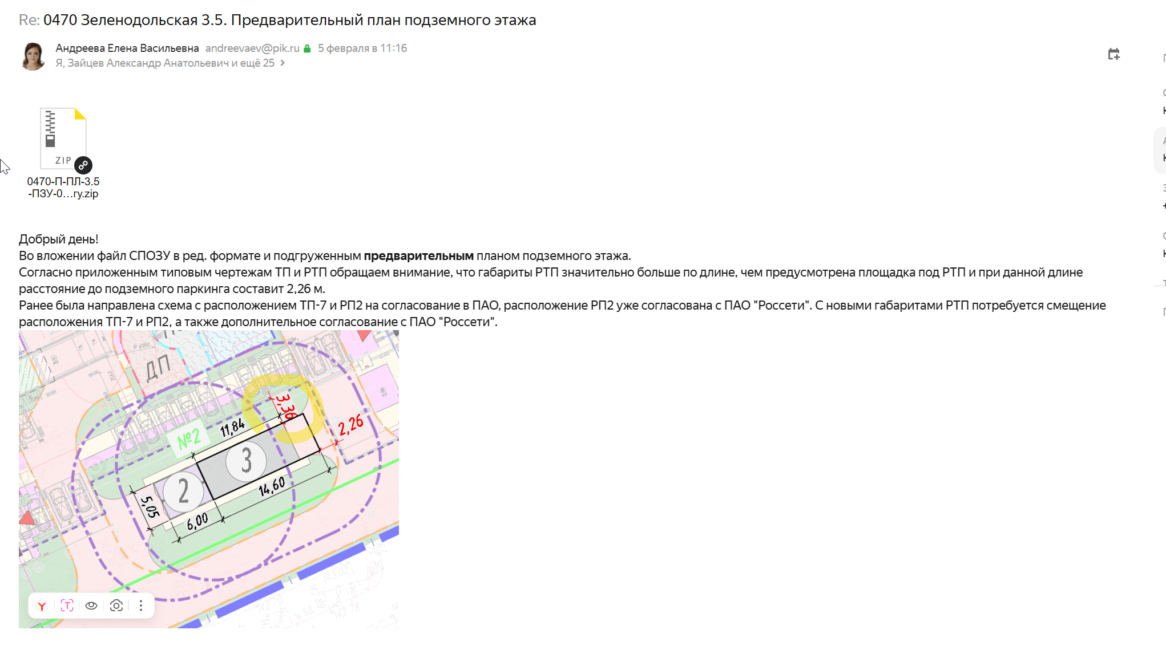1166x646 pixels.
Task: Click email address andreevaev@pik.ru
Action: tap(252, 48)
